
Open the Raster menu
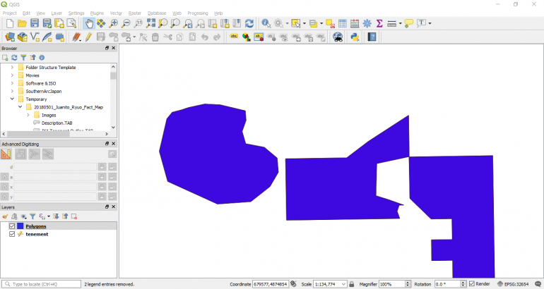[135, 13]
